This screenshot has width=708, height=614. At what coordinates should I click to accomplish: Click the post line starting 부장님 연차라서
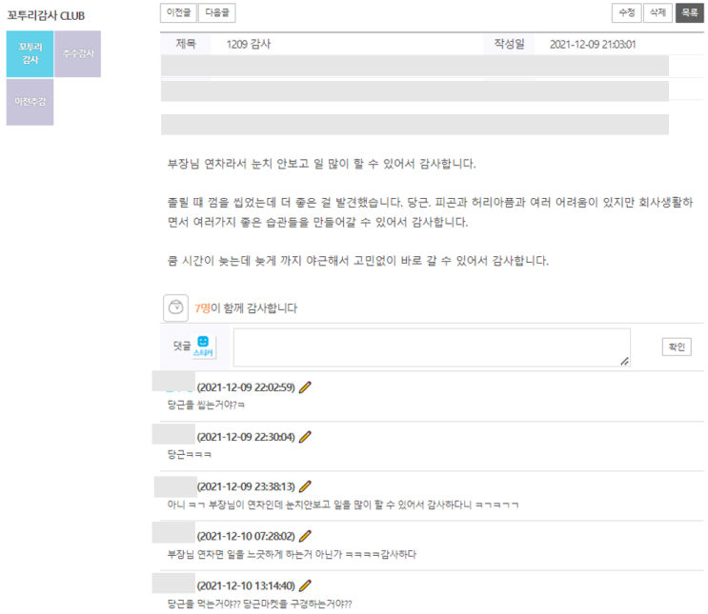tap(321, 164)
